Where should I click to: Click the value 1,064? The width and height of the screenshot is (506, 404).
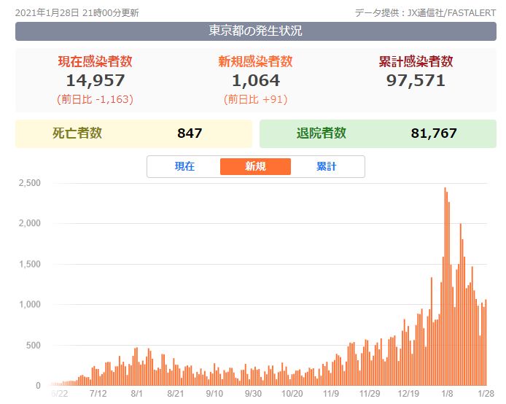click(256, 81)
